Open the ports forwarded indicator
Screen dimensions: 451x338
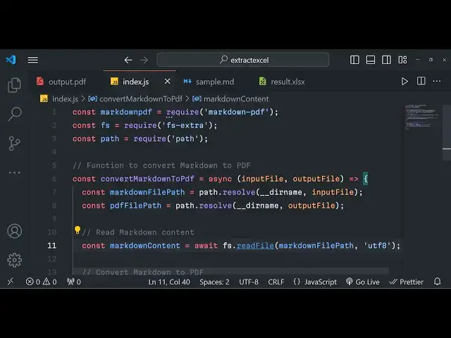pyautogui.click(x=73, y=282)
